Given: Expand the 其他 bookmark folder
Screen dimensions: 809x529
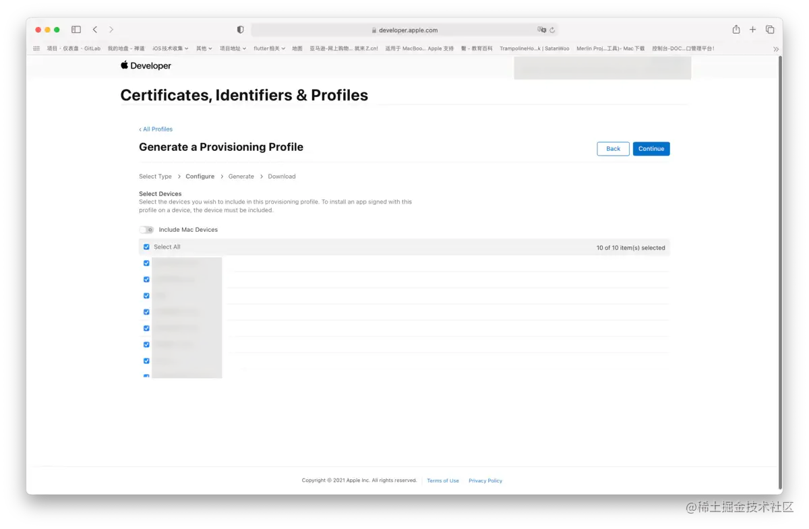Looking at the screenshot, I should tap(204, 49).
